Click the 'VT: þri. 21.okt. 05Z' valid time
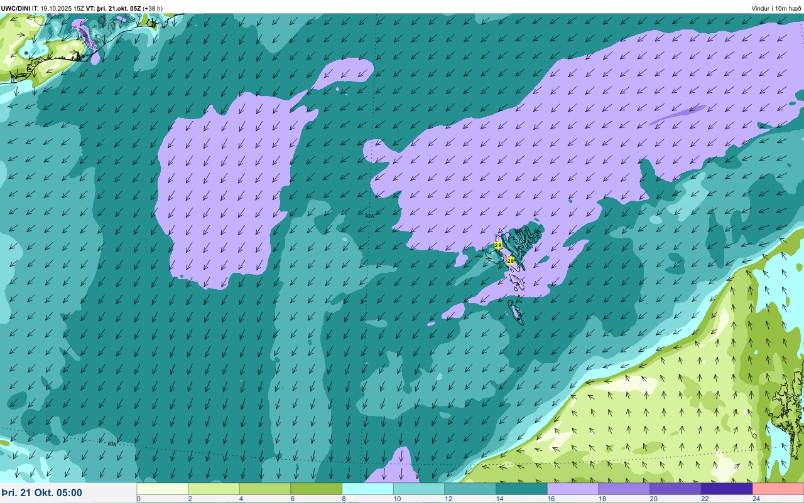The width and height of the screenshot is (804, 503). click(113, 8)
